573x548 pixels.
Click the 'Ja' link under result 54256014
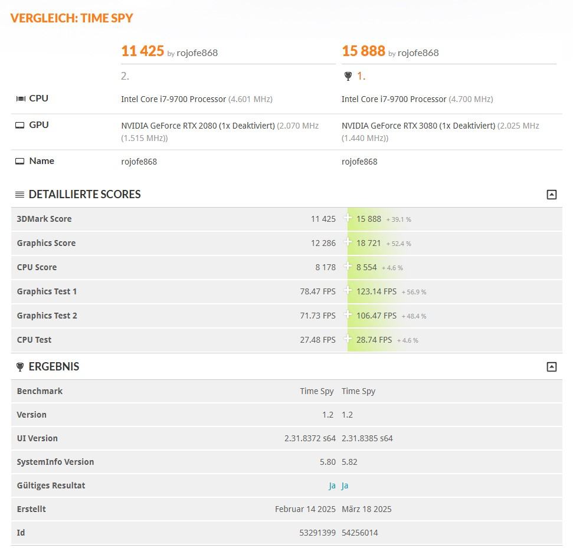point(345,485)
